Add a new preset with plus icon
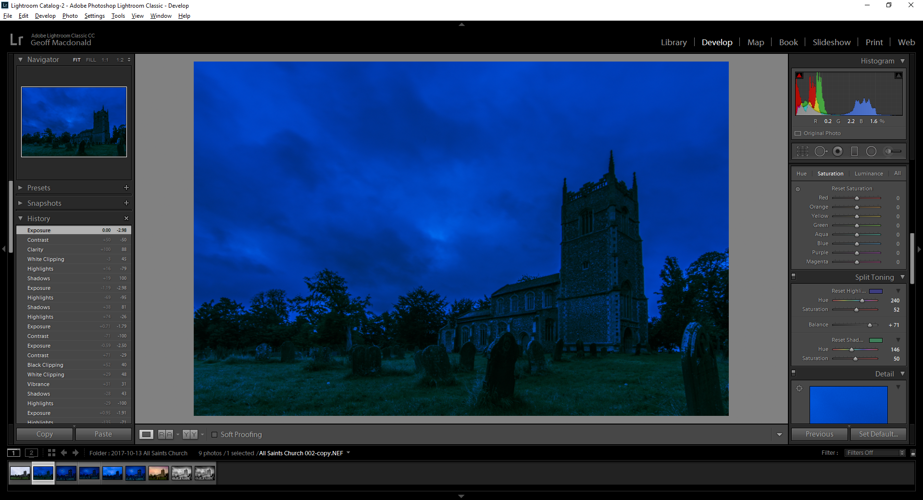 pyautogui.click(x=126, y=187)
